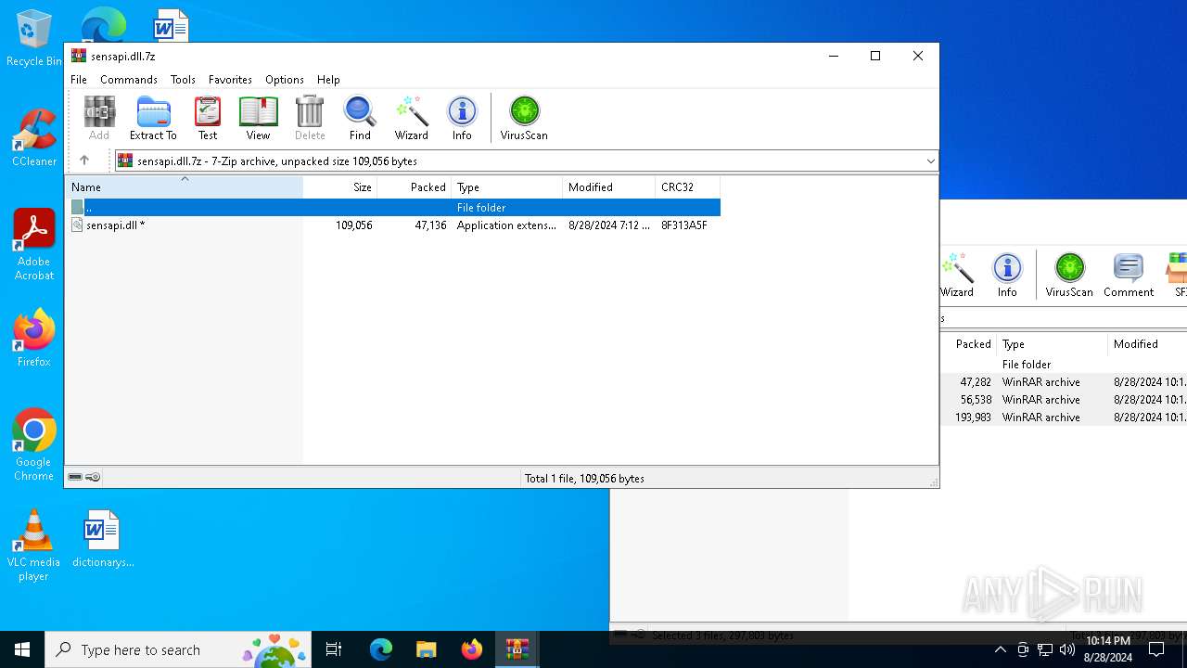Open CCleaner desktop shortcut

[34, 137]
